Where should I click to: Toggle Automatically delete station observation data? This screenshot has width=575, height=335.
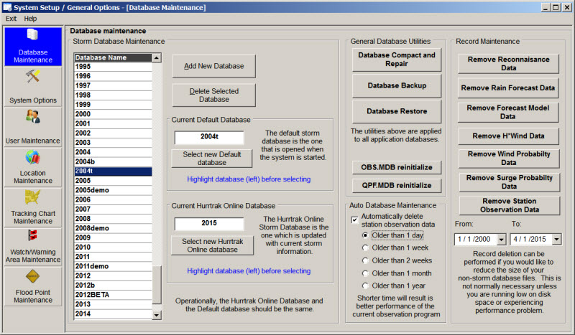pyautogui.click(x=354, y=220)
